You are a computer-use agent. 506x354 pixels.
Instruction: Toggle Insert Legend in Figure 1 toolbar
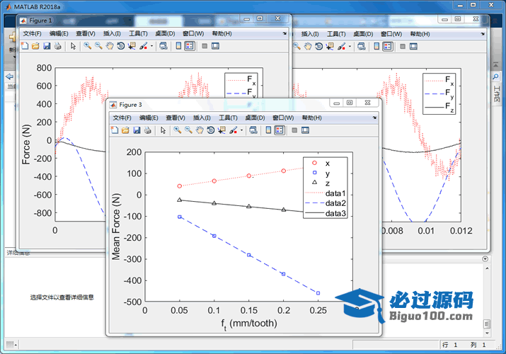[x=190, y=46]
